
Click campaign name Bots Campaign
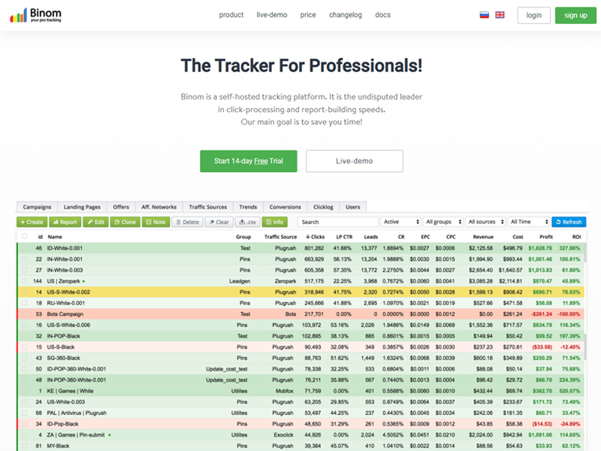point(65,314)
